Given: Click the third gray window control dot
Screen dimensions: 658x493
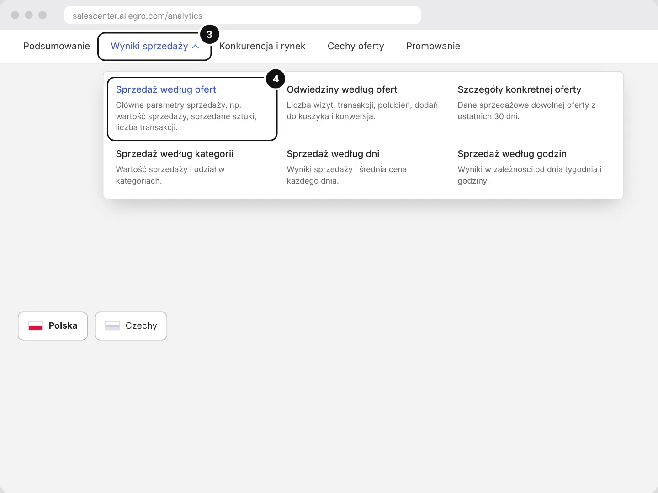Looking at the screenshot, I should tap(42, 15).
